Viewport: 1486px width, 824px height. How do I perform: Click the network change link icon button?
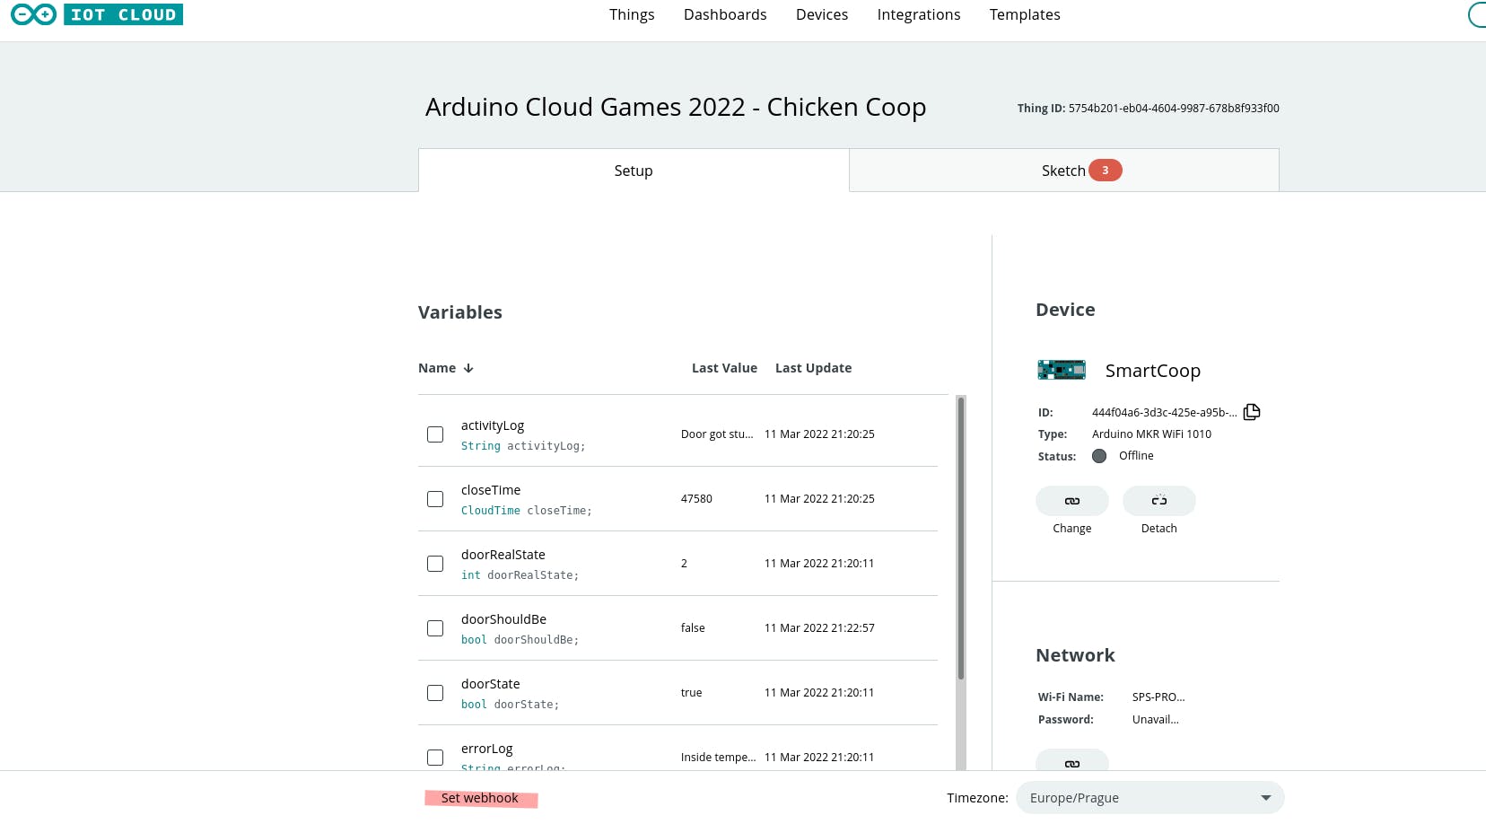(1072, 760)
